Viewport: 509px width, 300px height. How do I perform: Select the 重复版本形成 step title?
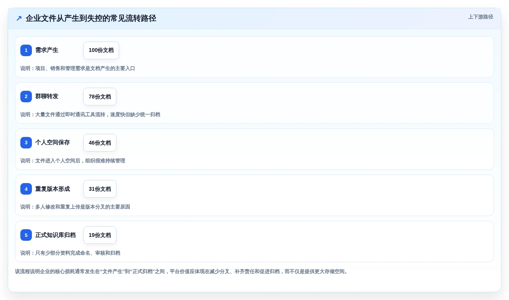(x=53, y=188)
